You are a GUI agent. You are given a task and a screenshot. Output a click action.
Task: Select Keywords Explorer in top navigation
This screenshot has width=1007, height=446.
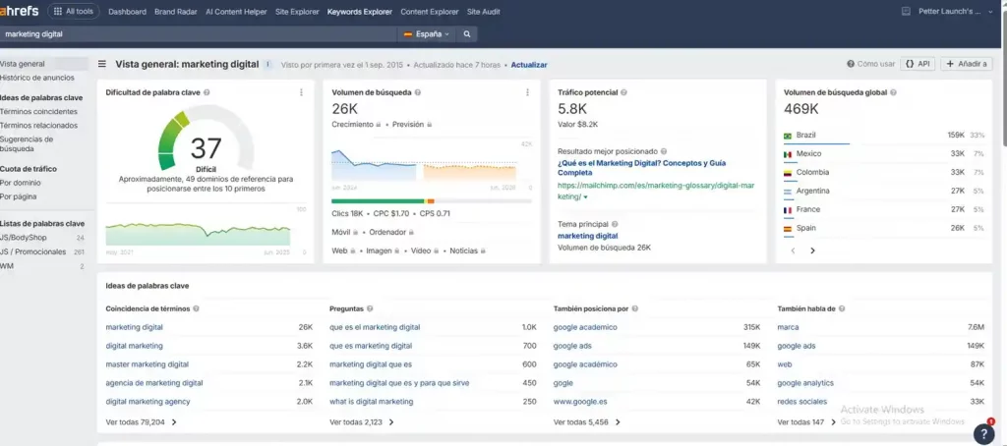[x=360, y=12]
